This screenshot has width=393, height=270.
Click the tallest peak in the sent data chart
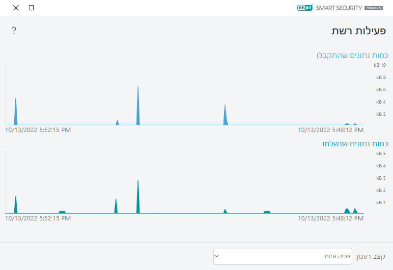click(138, 197)
